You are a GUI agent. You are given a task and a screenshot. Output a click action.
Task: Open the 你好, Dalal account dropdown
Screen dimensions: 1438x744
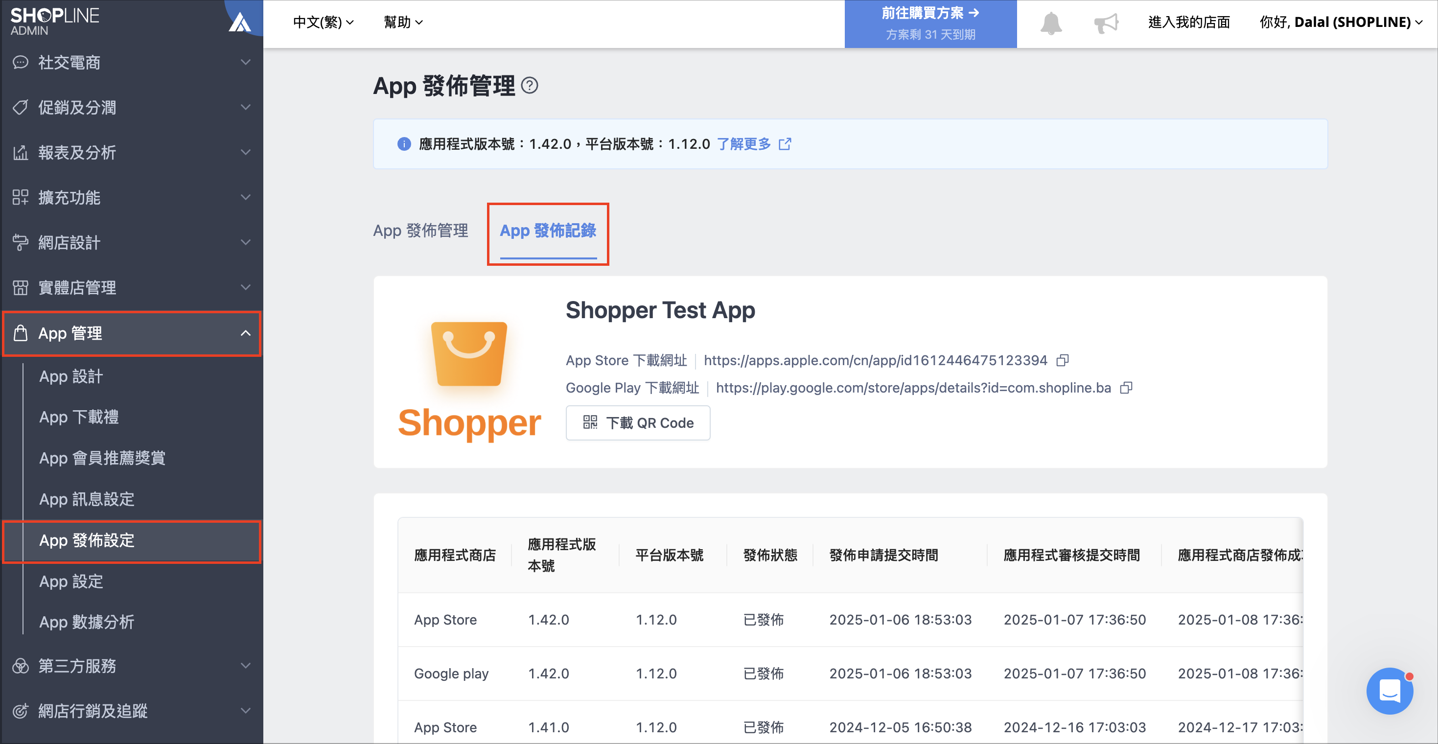click(1341, 23)
